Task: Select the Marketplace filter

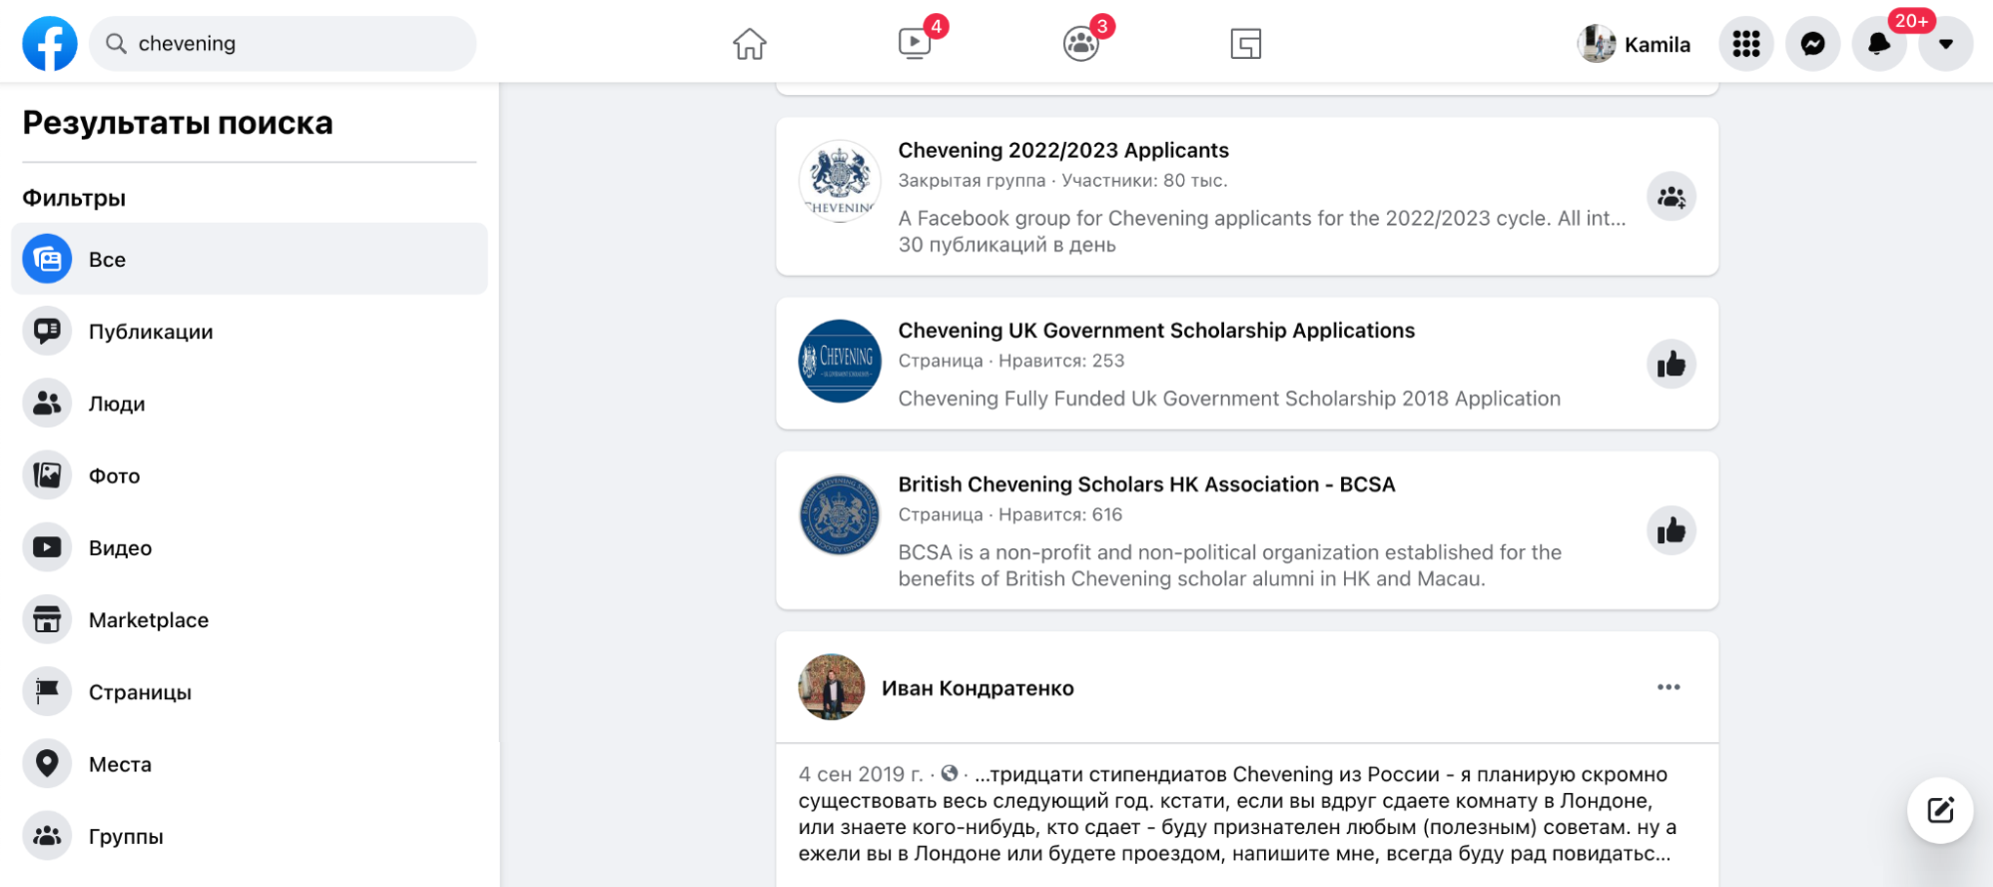Action: (x=250, y=619)
